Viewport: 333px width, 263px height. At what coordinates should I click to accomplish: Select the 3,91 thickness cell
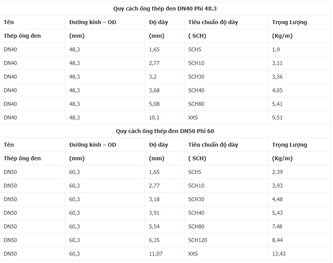[x=154, y=213]
